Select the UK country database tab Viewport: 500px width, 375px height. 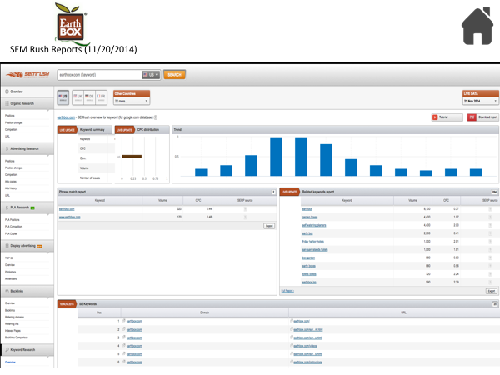point(78,97)
